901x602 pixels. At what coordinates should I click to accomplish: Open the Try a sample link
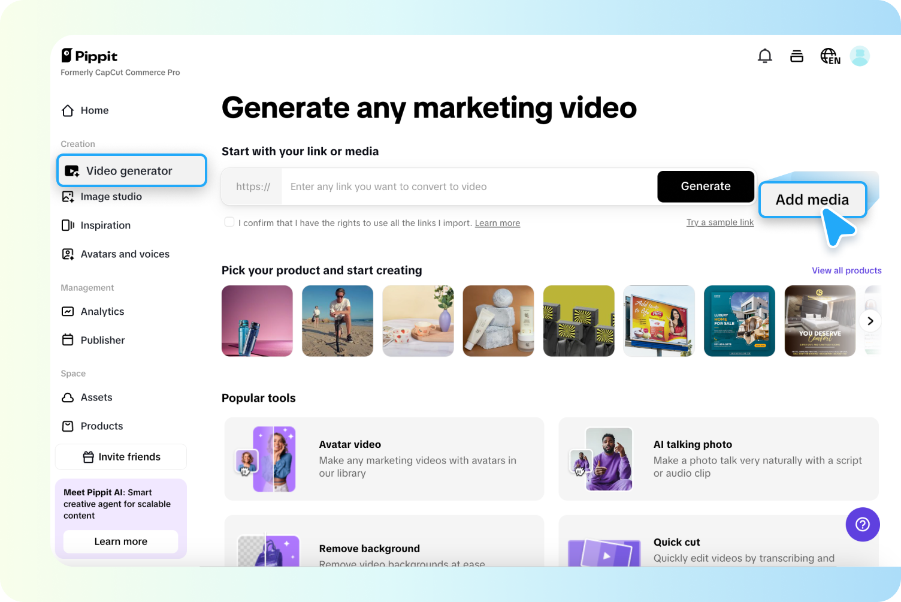pos(719,222)
